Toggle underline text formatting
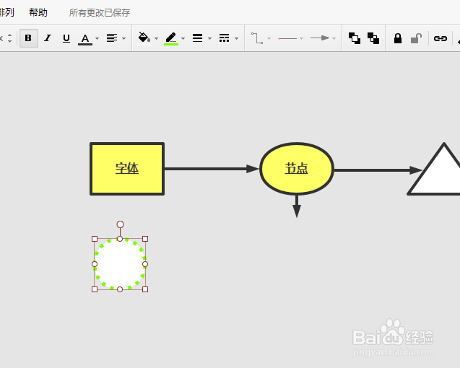The image size is (460, 368). click(66, 38)
